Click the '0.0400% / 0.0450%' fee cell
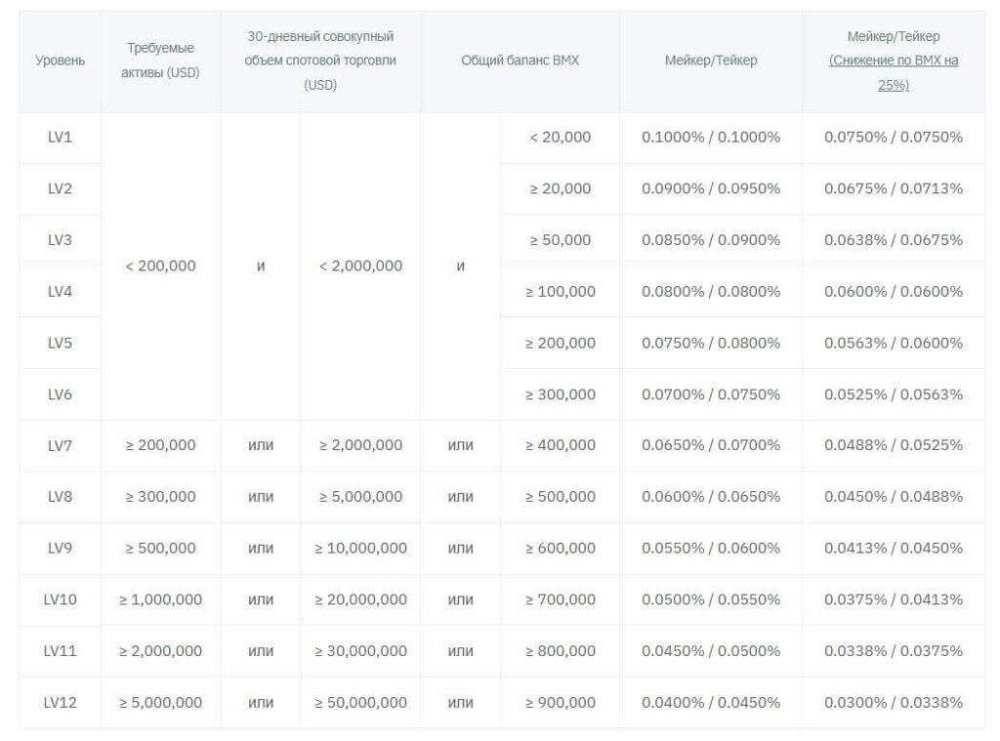The width and height of the screenshot is (1000, 741). click(x=710, y=702)
